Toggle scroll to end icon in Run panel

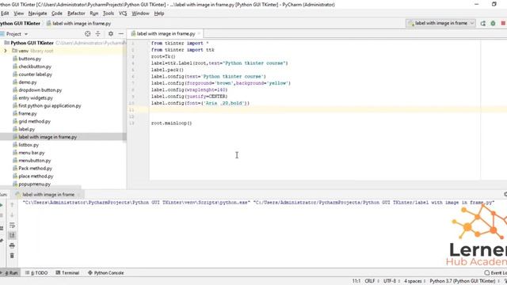12,235
